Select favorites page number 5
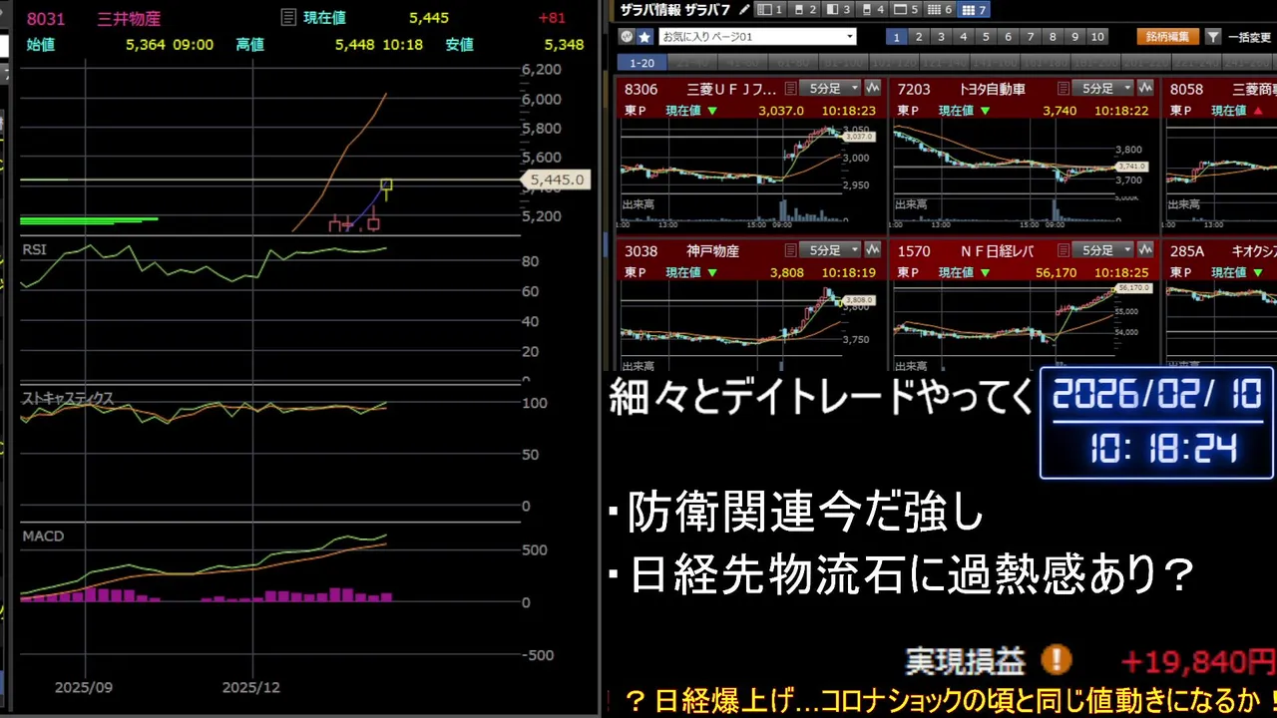 pos(986,37)
